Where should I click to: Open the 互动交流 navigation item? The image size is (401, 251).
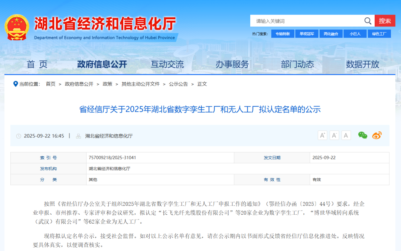tap(167, 64)
